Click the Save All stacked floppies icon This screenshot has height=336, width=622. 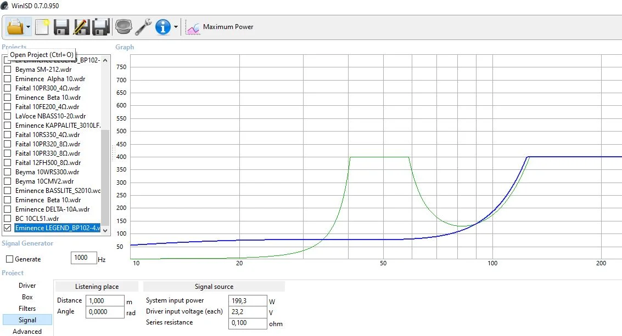tap(101, 26)
